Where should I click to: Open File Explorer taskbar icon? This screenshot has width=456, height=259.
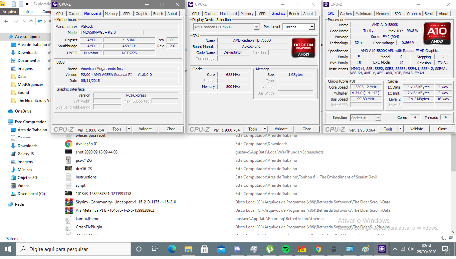tap(188, 249)
